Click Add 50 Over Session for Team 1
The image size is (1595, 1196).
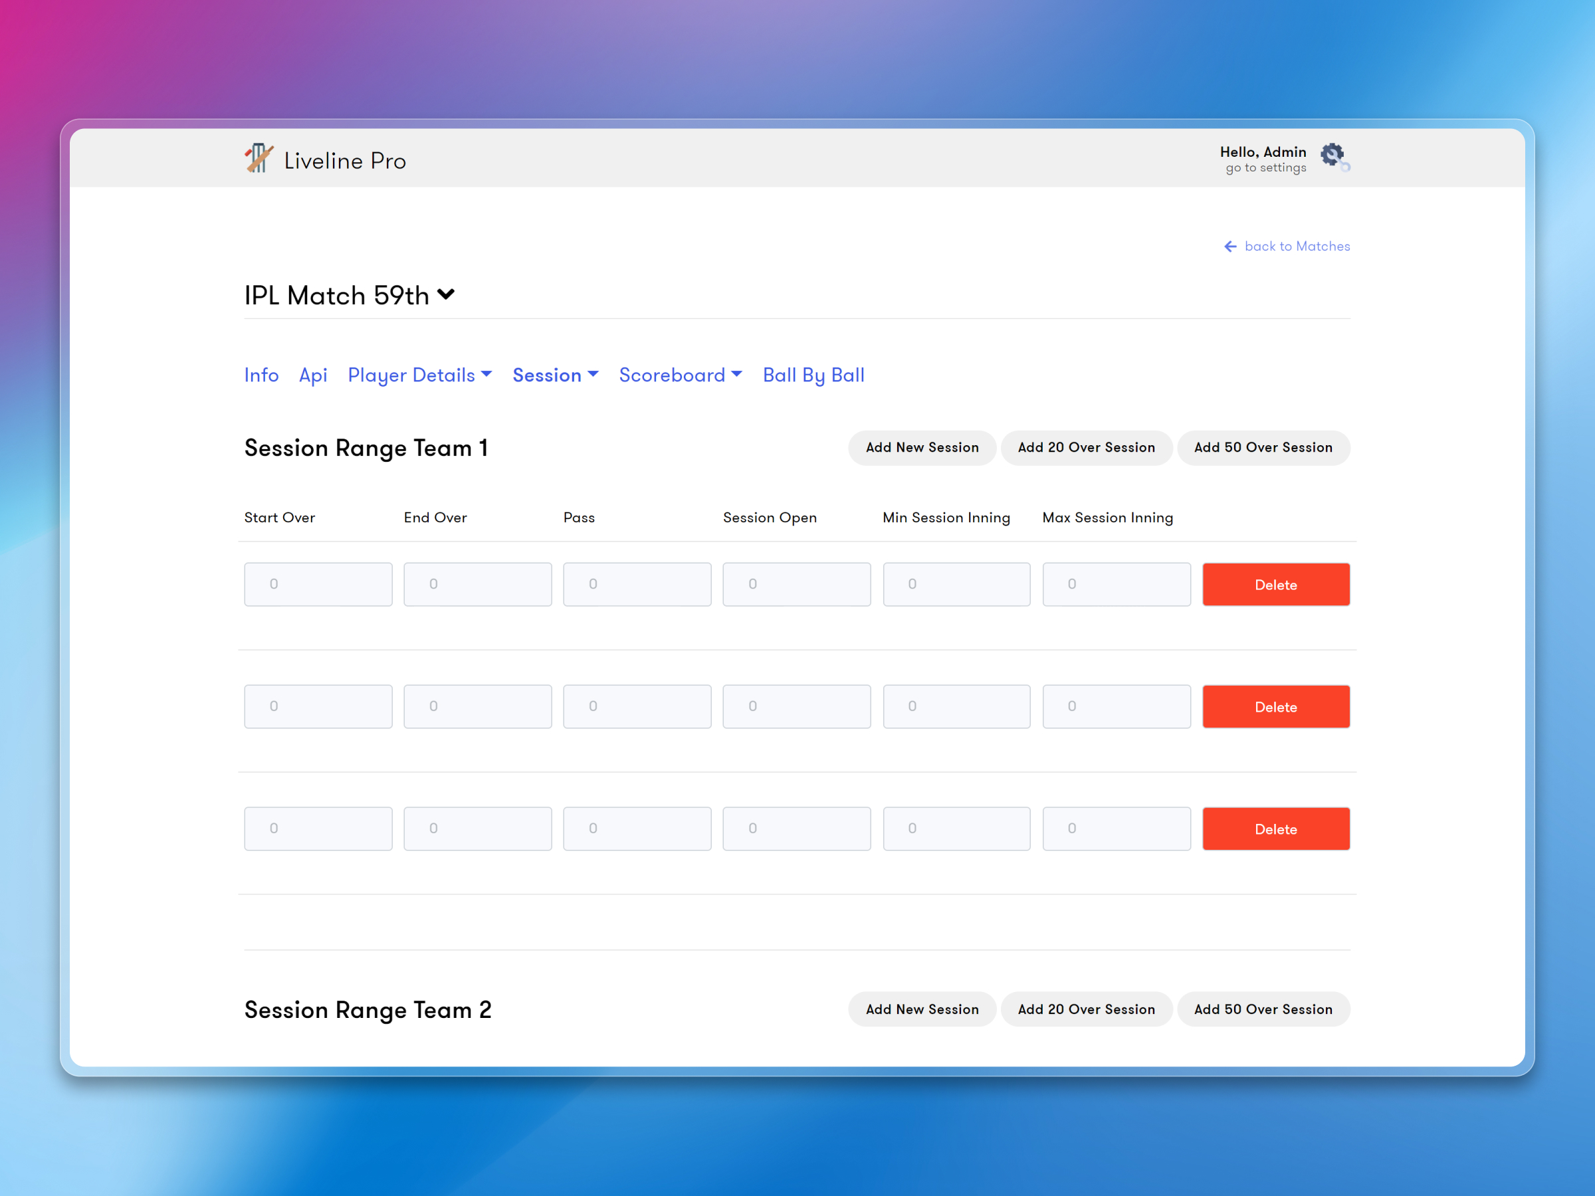point(1263,448)
